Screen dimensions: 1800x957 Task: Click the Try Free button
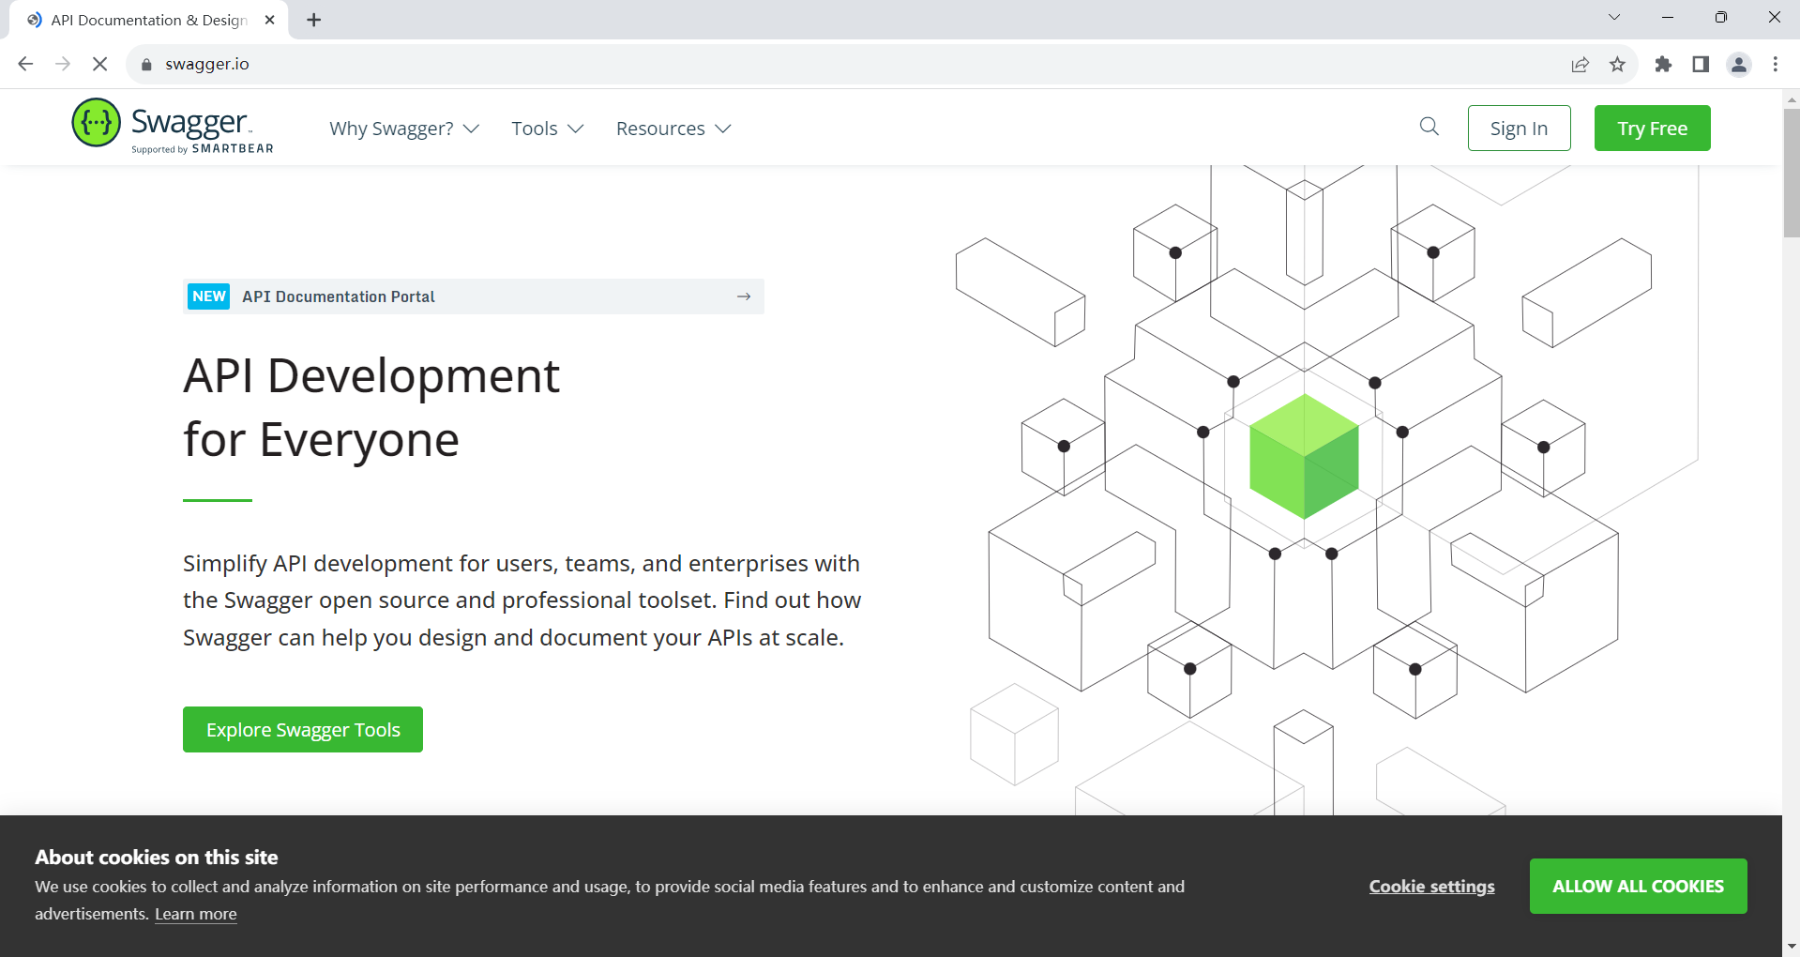(x=1652, y=128)
